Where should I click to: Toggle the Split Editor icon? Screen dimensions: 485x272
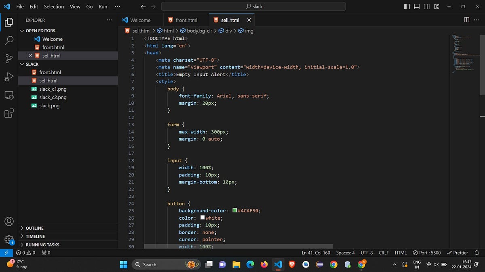[x=467, y=20]
